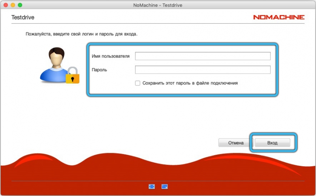Click the NoMachine logo
Screen dimensions: 316x196
click(279, 17)
